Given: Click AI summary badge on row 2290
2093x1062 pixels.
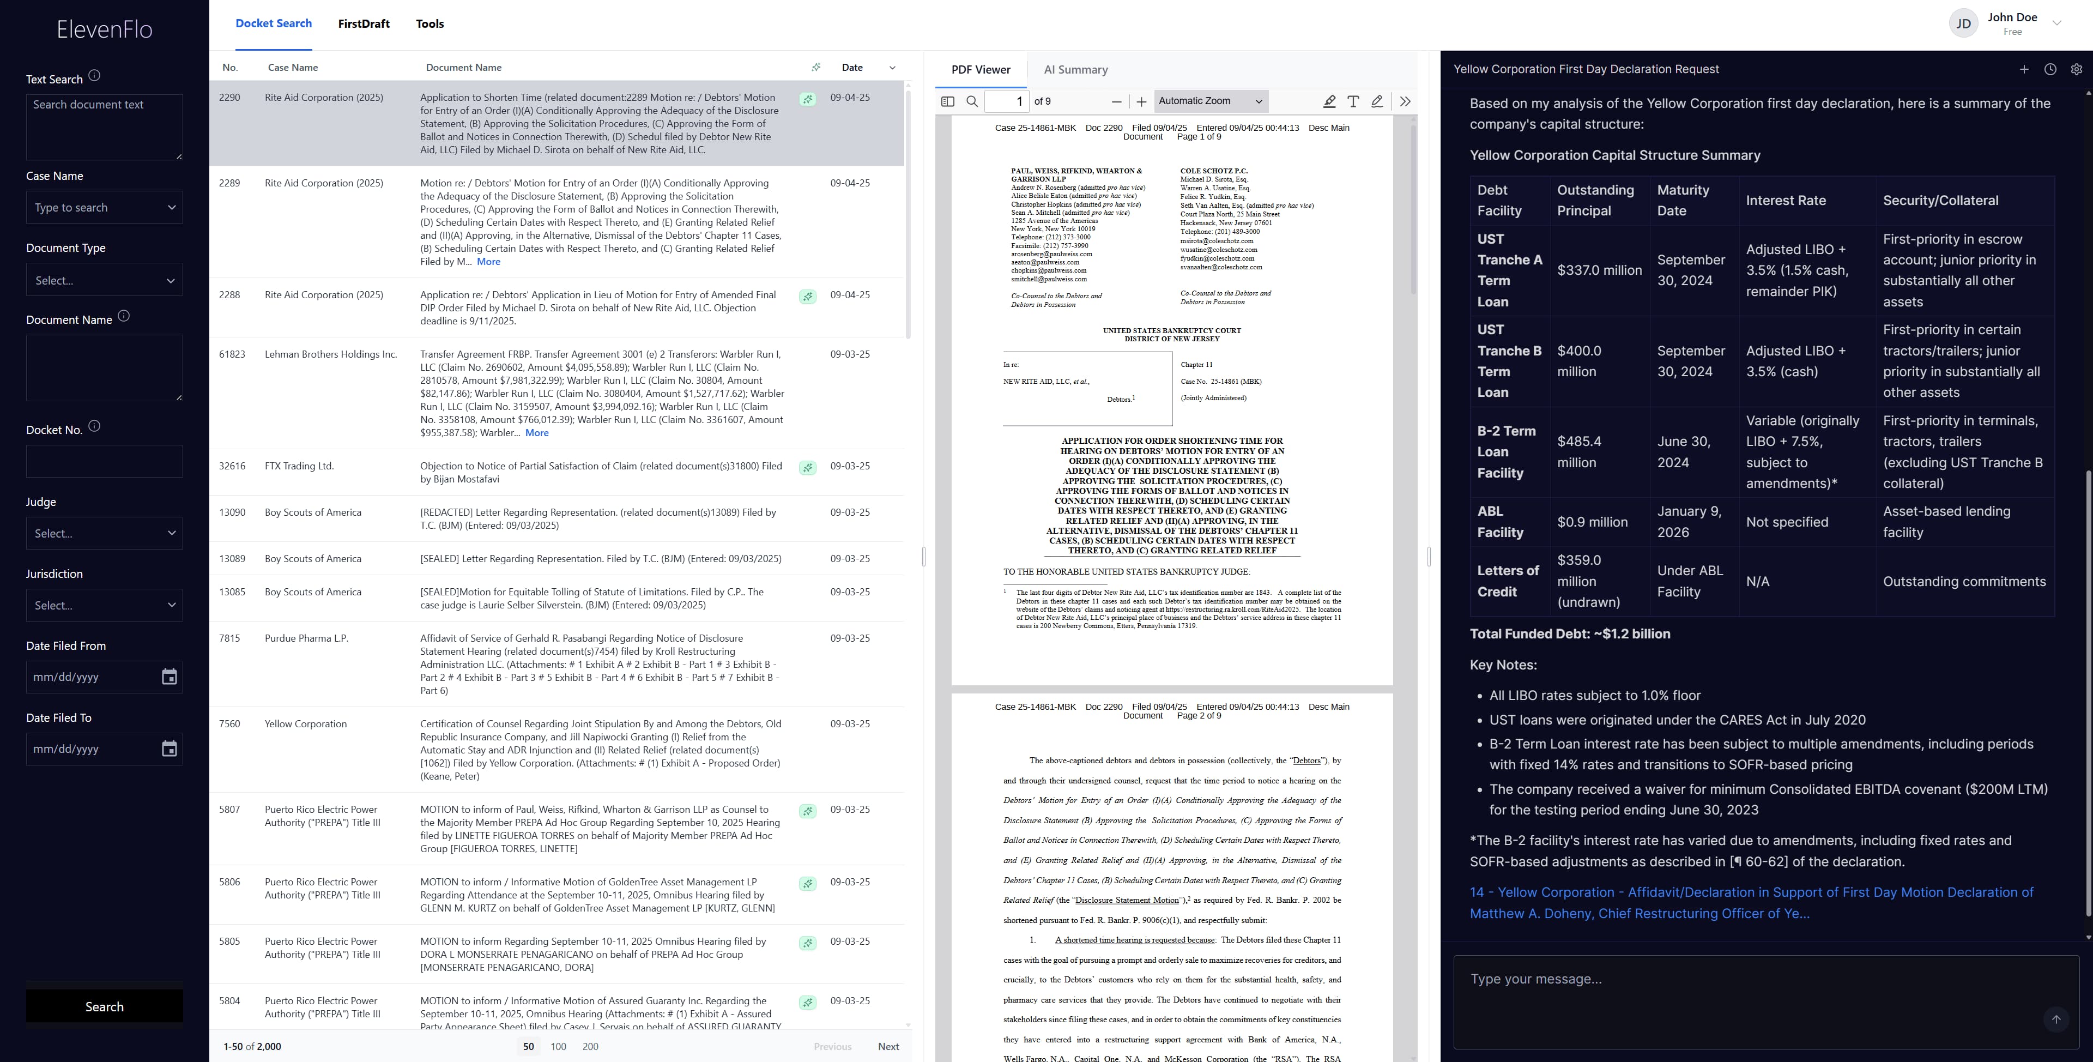Looking at the screenshot, I should tap(808, 99).
